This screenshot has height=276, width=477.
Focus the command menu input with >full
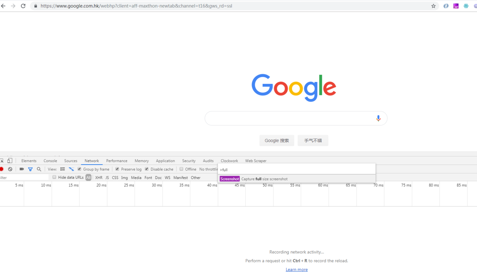coord(297,170)
